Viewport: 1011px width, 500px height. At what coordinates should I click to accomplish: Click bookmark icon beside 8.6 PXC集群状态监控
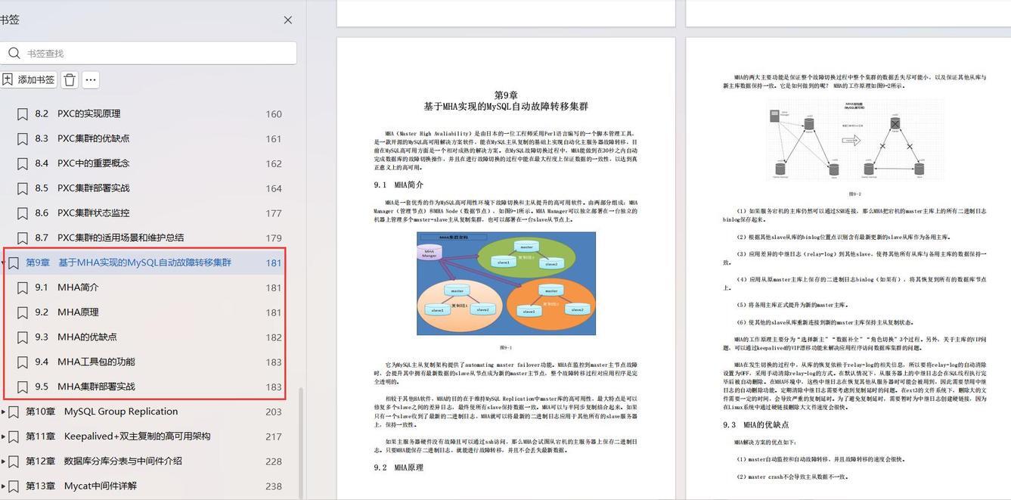pyautogui.click(x=23, y=213)
